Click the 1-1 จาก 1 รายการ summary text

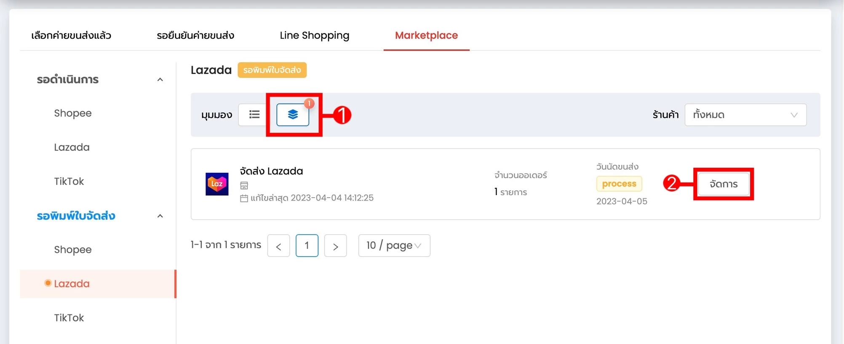click(x=226, y=245)
